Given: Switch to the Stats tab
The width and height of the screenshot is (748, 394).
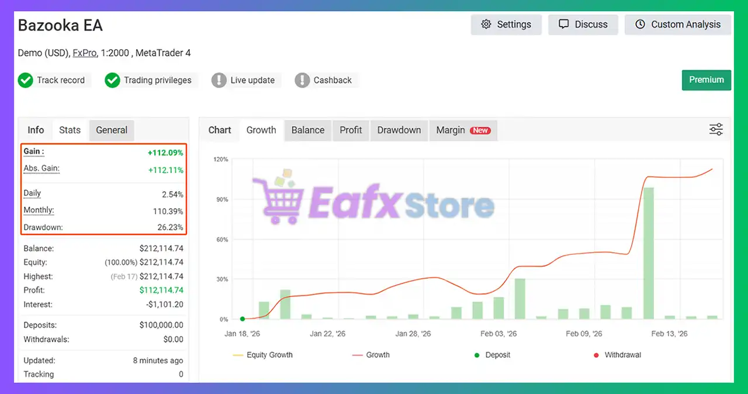Looking at the screenshot, I should pos(70,130).
